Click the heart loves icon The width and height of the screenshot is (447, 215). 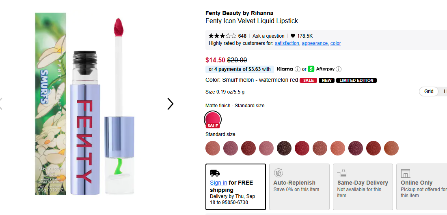(293, 36)
